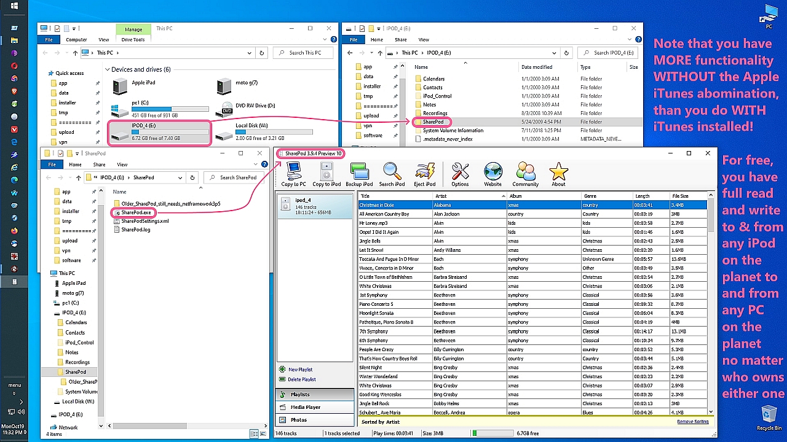Open Brave browser from the taskbar
The width and height of the screenshot is (787, 442).
pyautogui.click(x=14, y=91)
